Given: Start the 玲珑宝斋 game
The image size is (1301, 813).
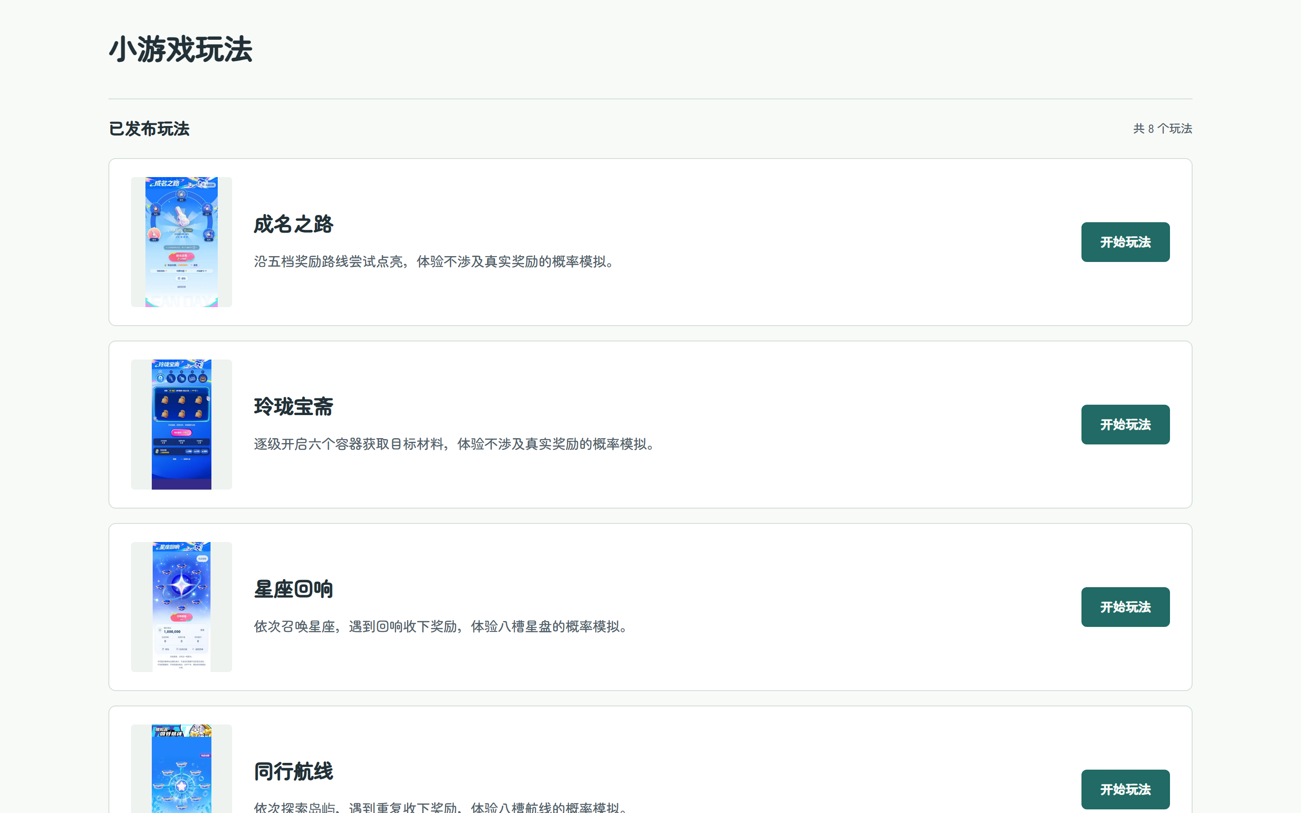Looking at the screenshot, I should tap(1125, 424).
